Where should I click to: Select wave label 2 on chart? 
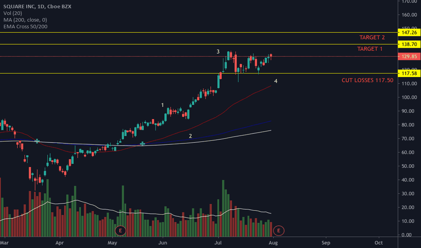point(190,136)
